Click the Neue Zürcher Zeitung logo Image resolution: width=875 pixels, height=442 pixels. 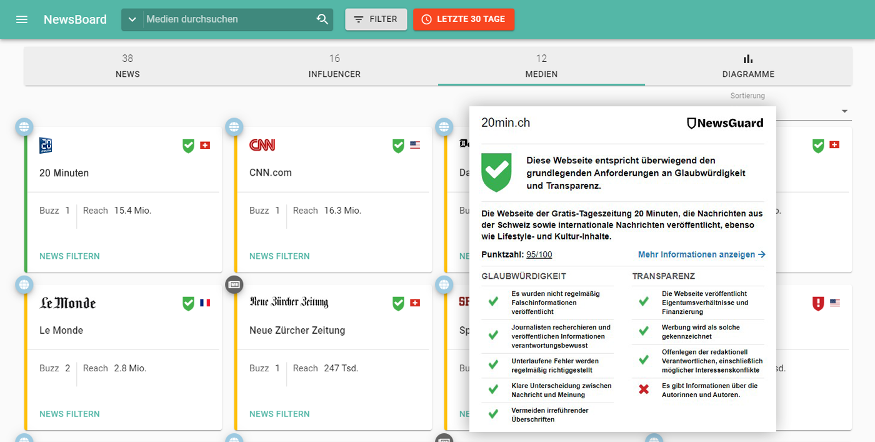click(289, 303)
